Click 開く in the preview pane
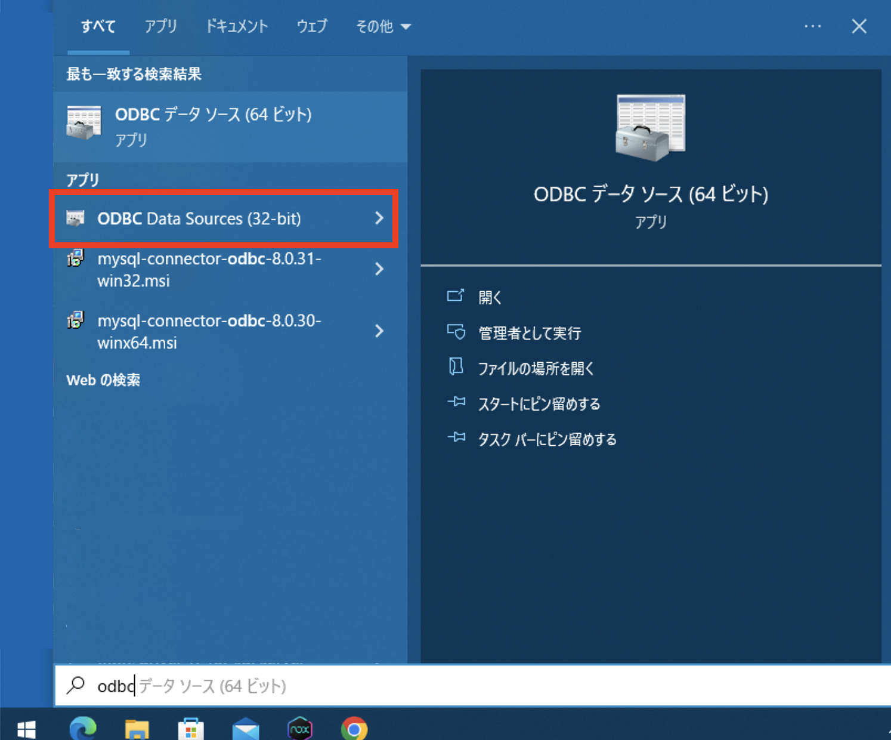 pos(490,297)
